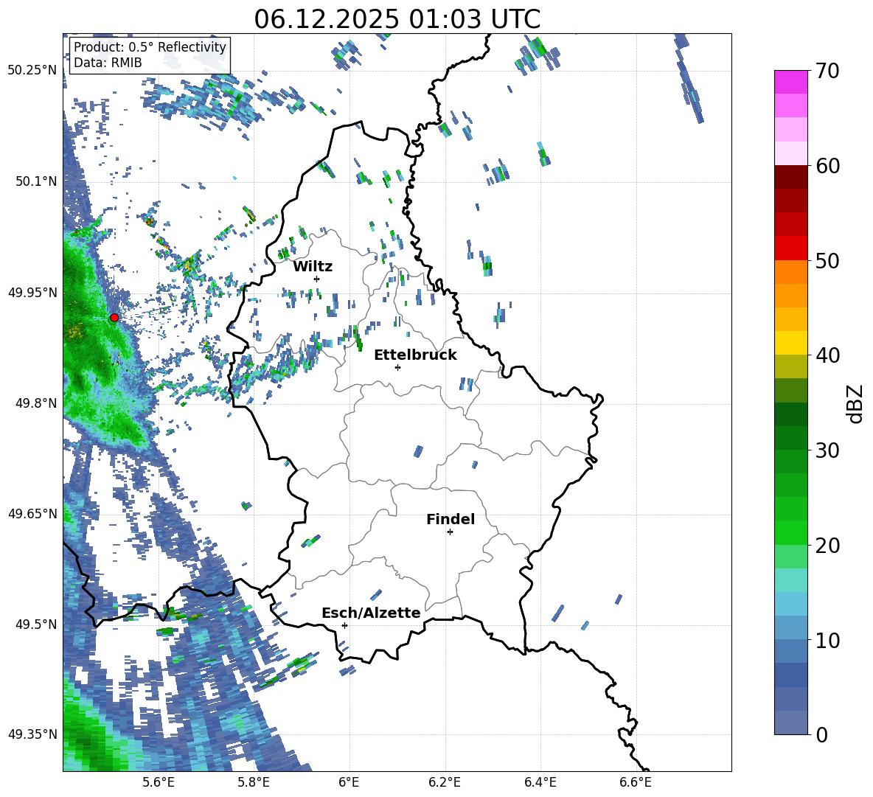This screenshot has width=873, height=797.
Task: Click the dark maroon colorbar swatch below 60
Action: (790, 177)
